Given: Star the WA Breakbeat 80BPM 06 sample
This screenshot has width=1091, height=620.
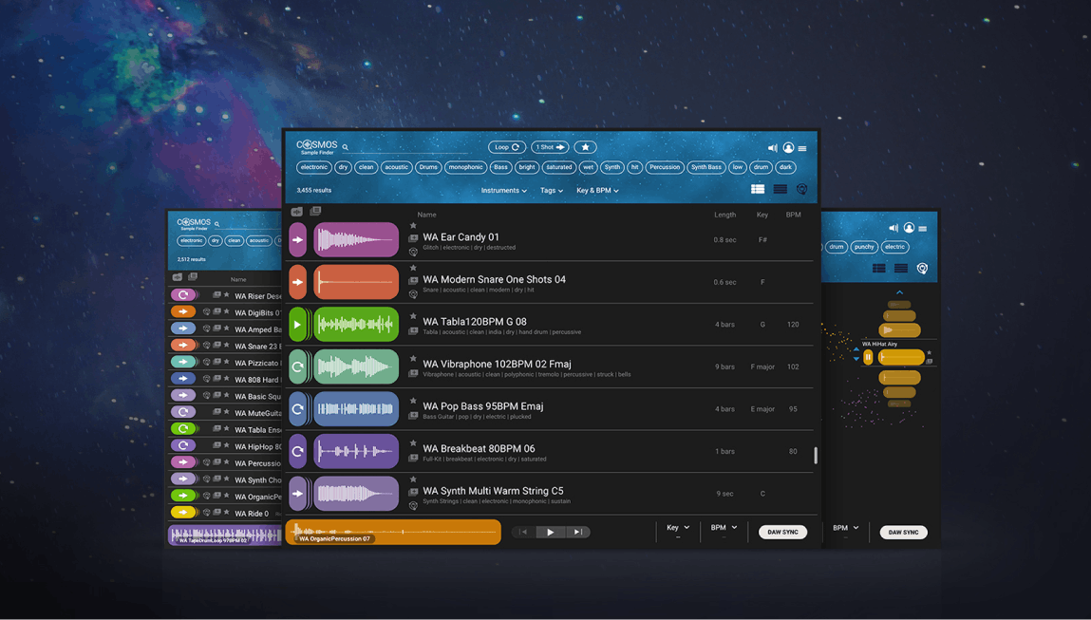Looking at the screenshot, I should tap(413, 443).
